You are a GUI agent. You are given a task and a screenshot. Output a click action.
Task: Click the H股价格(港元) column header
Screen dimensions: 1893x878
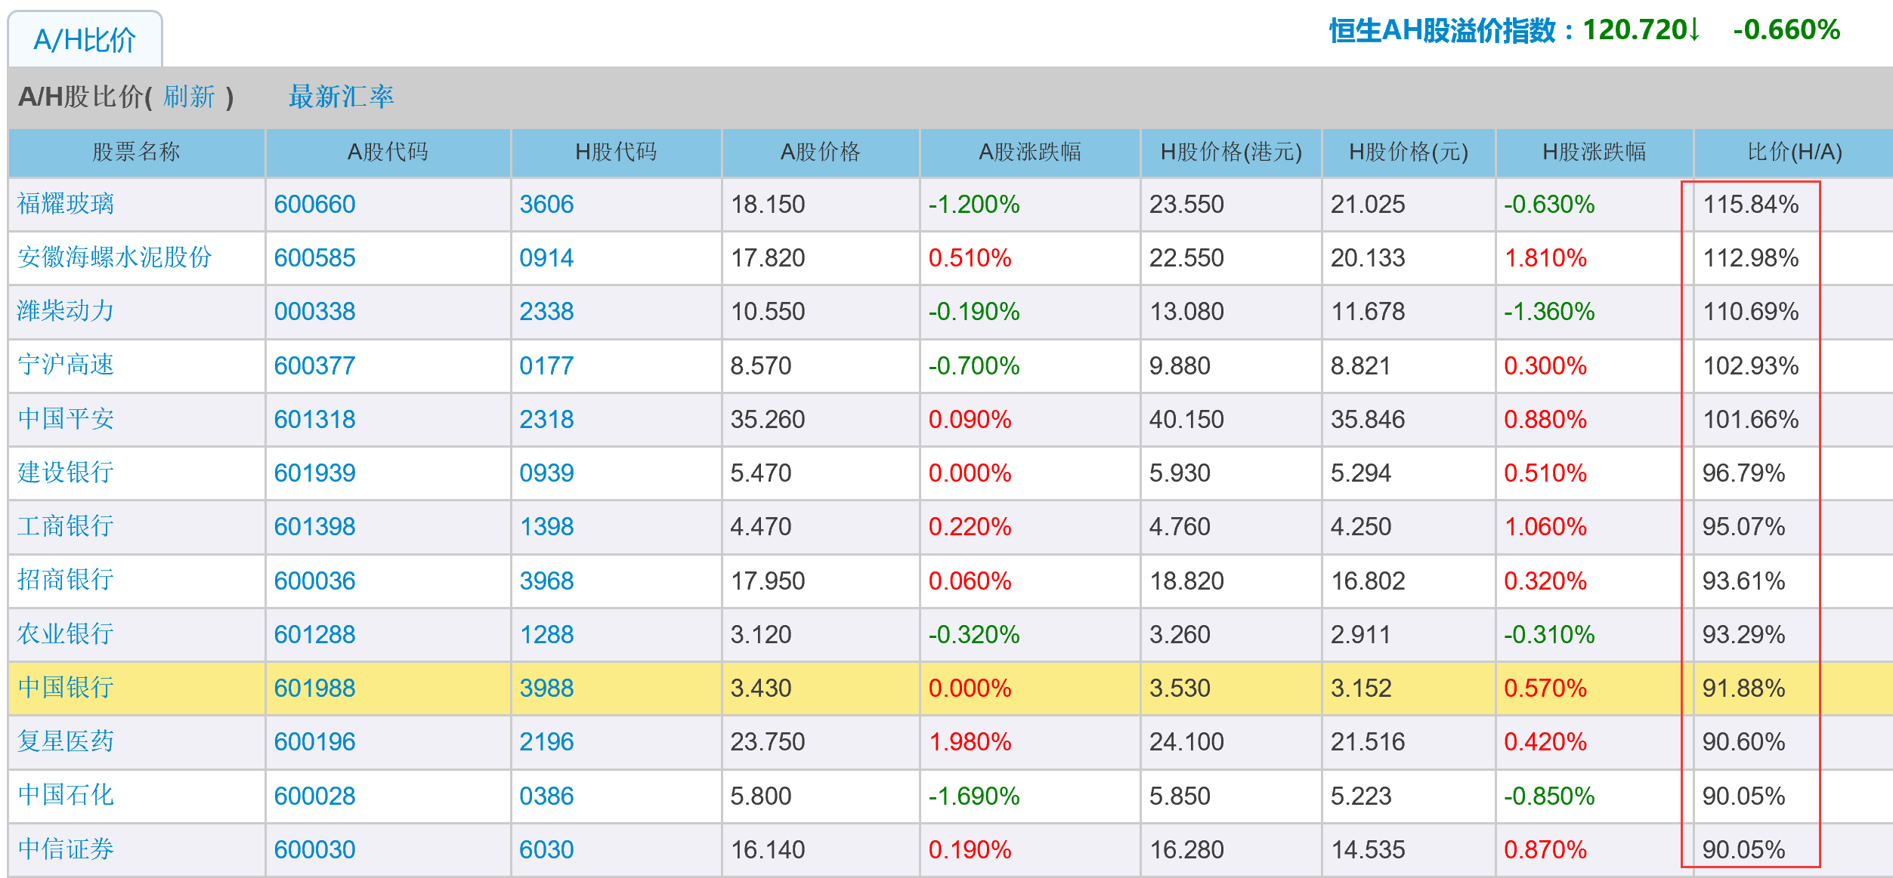point(1231,152)
